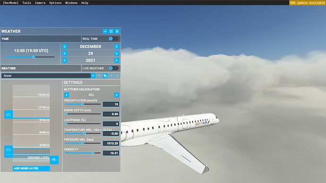The image size is (326, 183).
Task: Open the Options menu
Action: click(x=55, y=3)
